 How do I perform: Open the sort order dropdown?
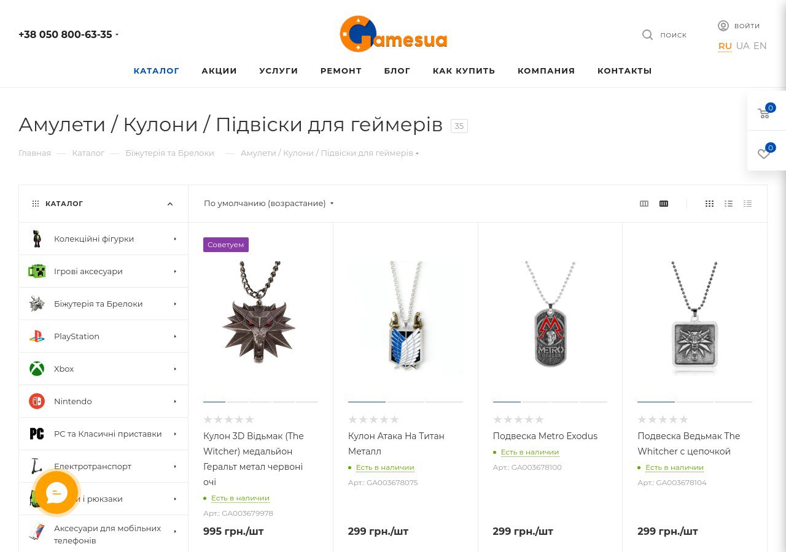[x=269, y=204]
